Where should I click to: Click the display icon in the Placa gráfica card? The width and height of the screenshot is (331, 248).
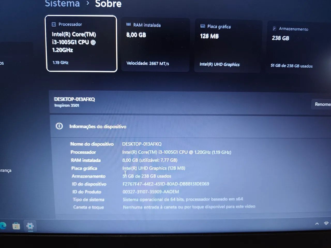203,26
